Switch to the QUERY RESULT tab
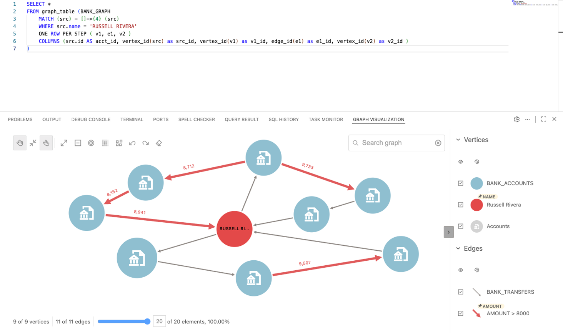 pos(242,120)
